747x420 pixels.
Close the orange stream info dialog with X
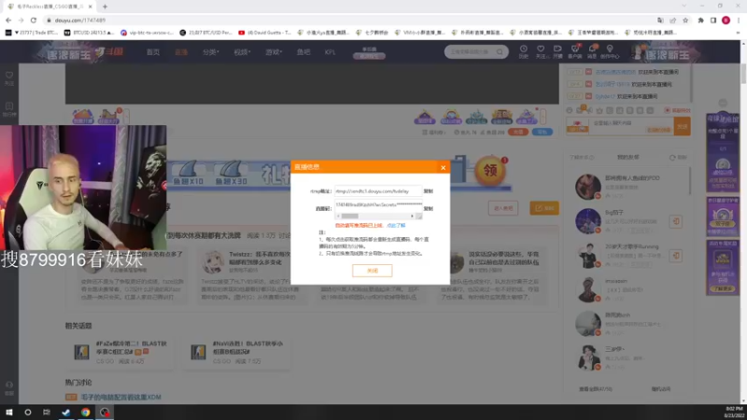coord(443,167)
